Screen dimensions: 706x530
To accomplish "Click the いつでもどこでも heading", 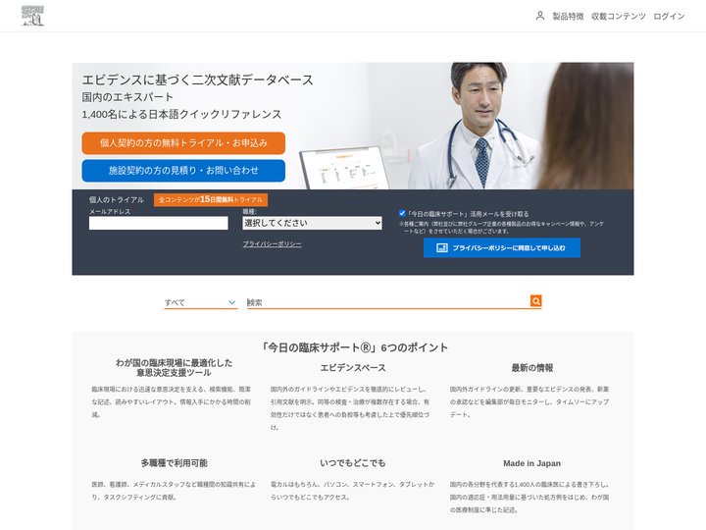I will click(353, 463).
